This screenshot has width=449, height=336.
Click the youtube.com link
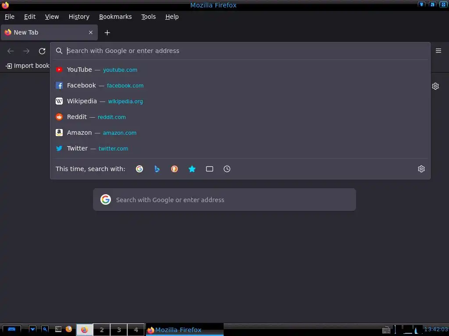click(x=120, y=70)
